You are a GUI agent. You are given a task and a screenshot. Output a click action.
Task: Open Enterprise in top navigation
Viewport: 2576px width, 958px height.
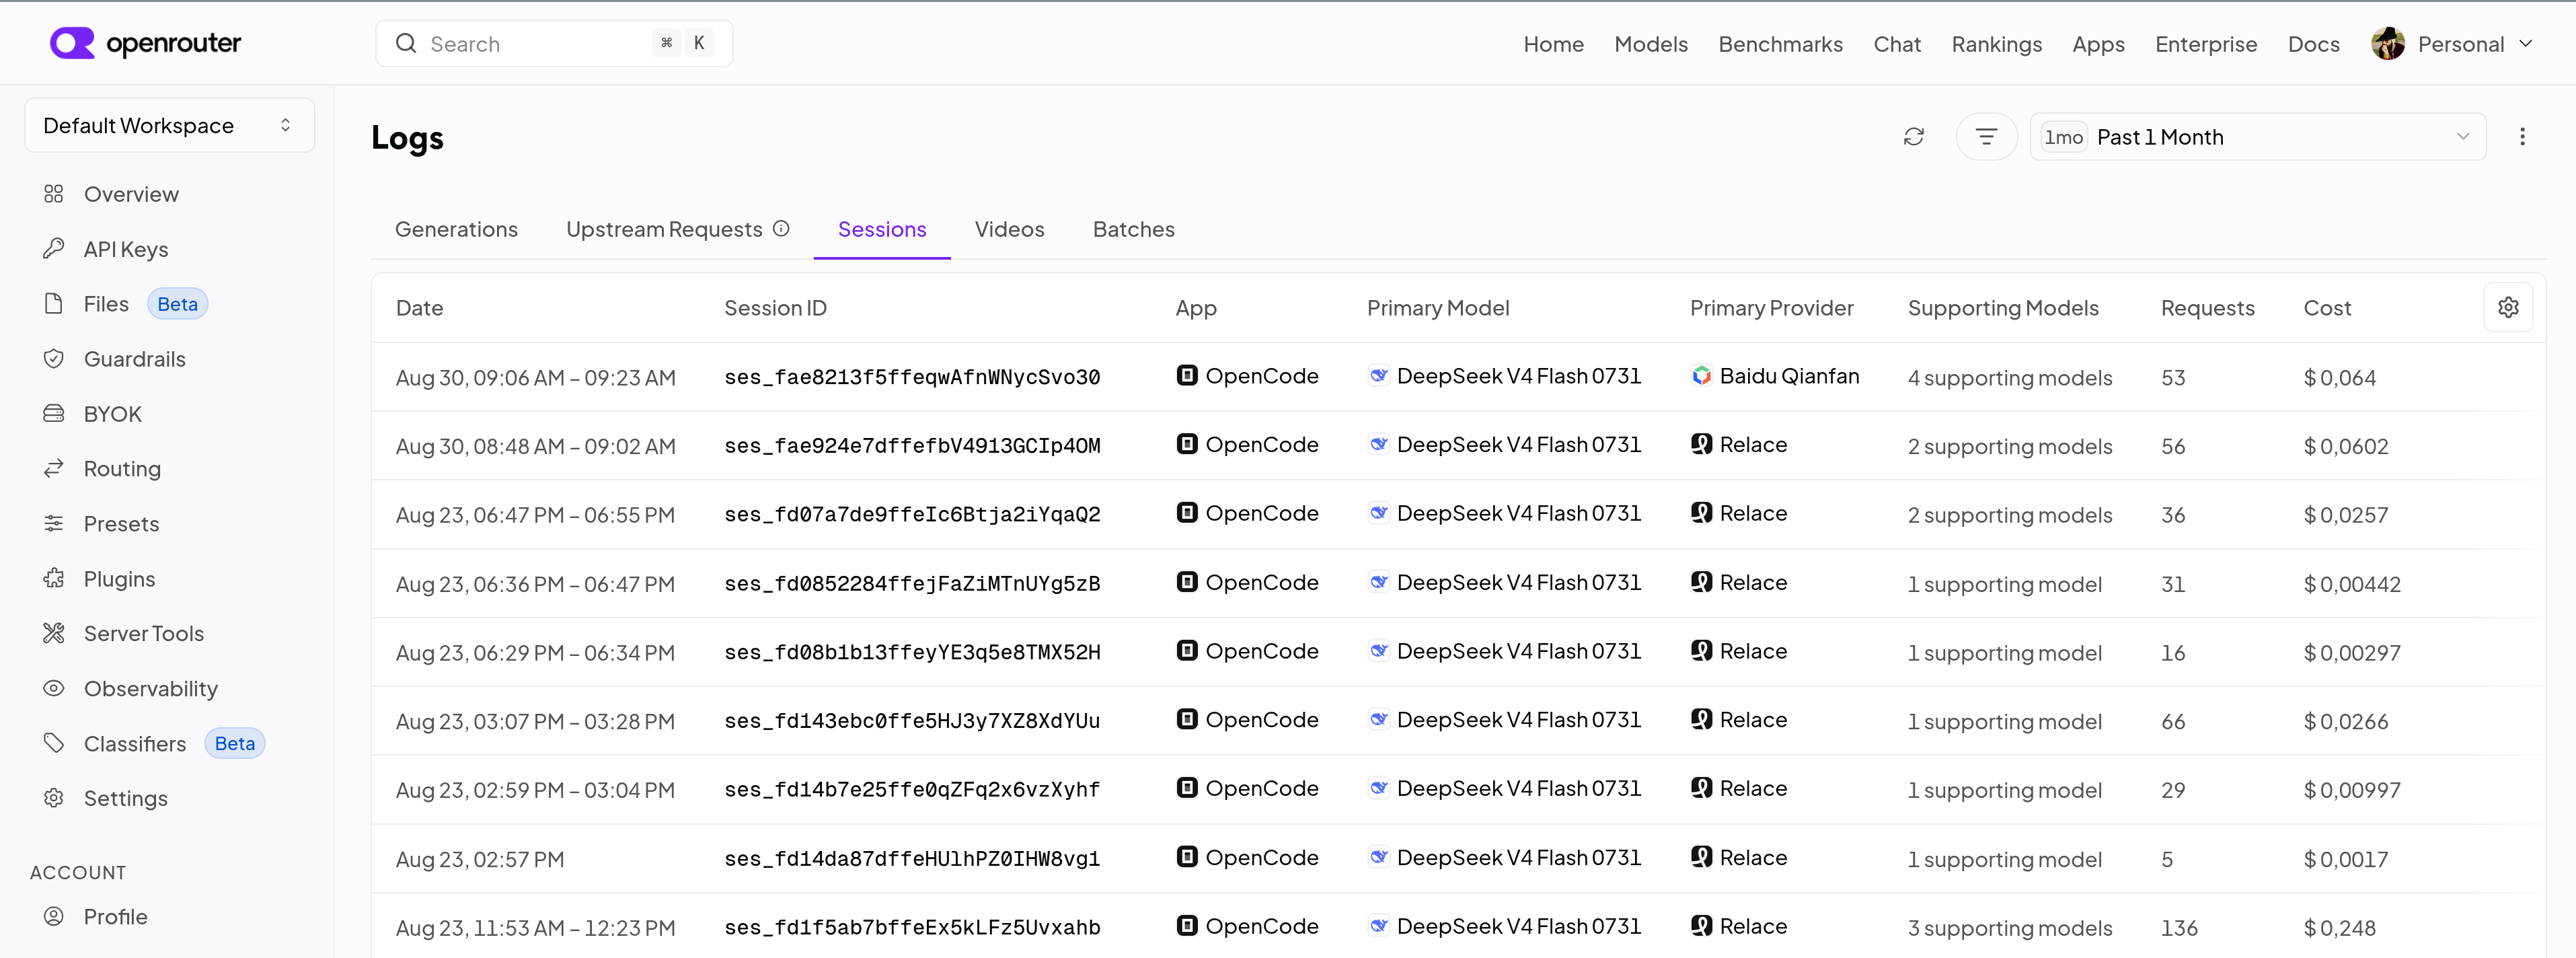pyautogui.click(x=2206, y=44)
